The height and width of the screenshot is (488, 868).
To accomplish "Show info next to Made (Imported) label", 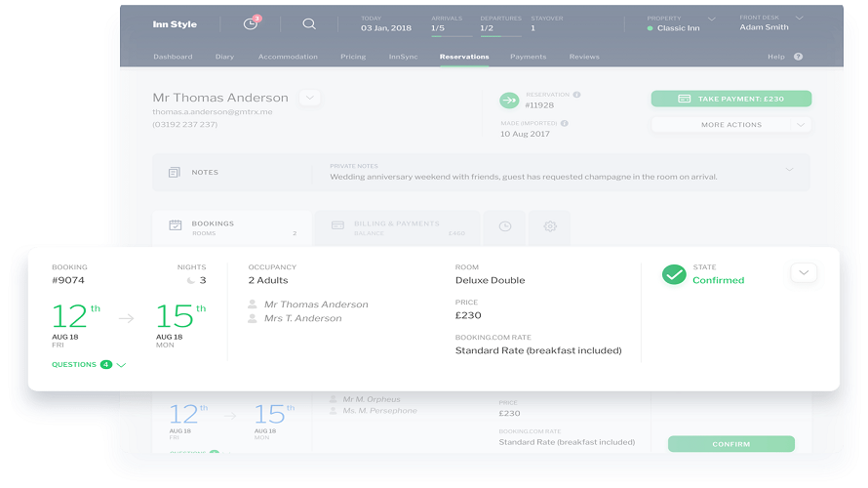I will pyautogui.click(x=564, y=124).
